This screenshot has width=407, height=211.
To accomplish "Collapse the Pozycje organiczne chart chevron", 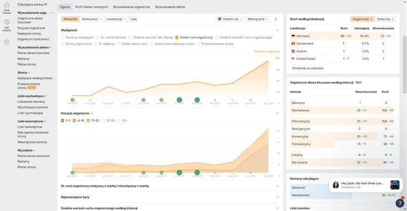I will tap(277, 113).
